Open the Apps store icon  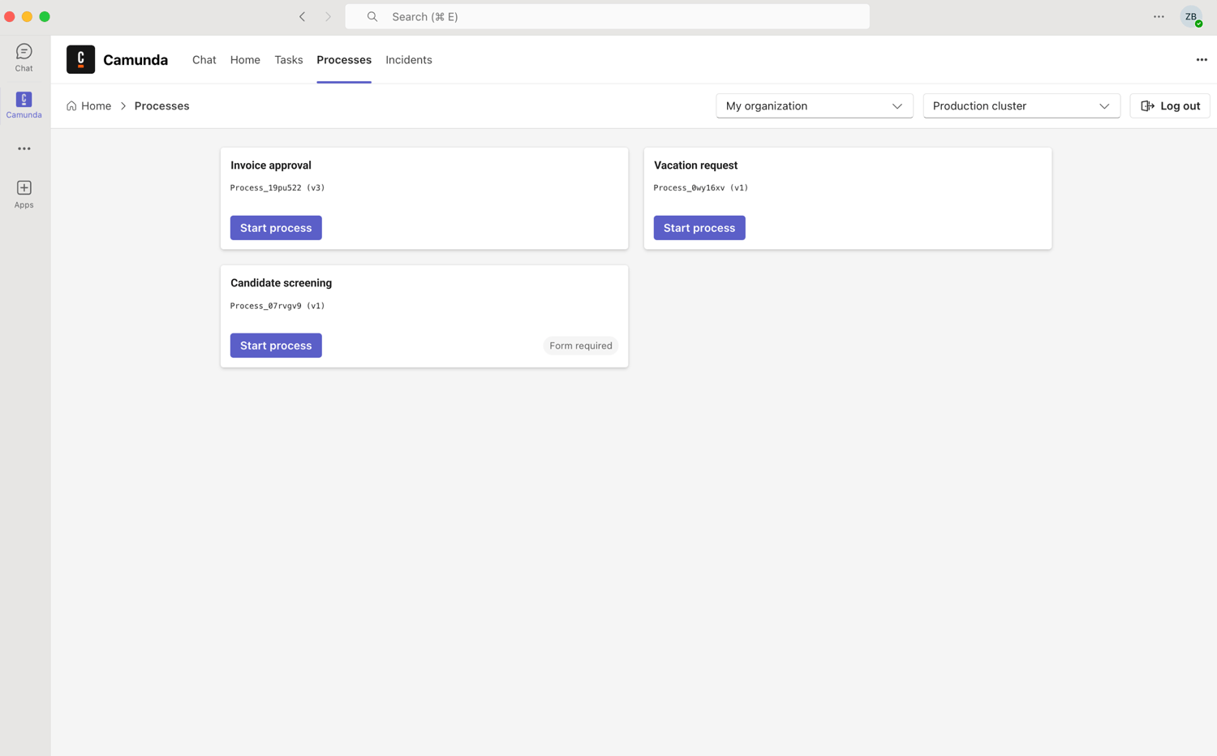(x=24, y=194)
